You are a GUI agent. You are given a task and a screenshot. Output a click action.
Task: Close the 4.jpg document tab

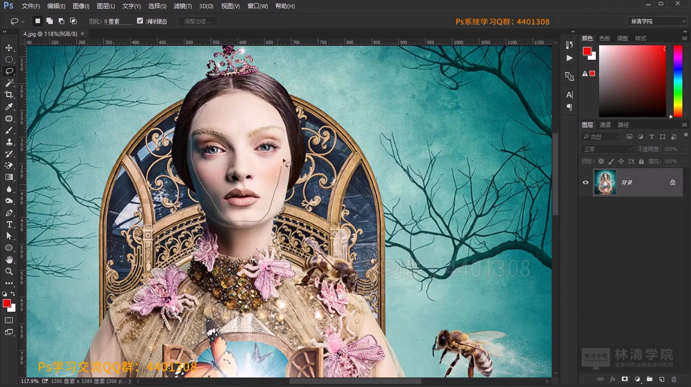click(x=82, y=34)
